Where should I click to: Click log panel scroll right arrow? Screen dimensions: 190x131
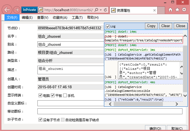pos(177,104)
